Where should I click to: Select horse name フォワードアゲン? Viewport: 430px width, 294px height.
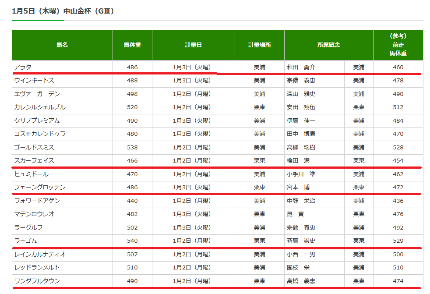[37, 201]
